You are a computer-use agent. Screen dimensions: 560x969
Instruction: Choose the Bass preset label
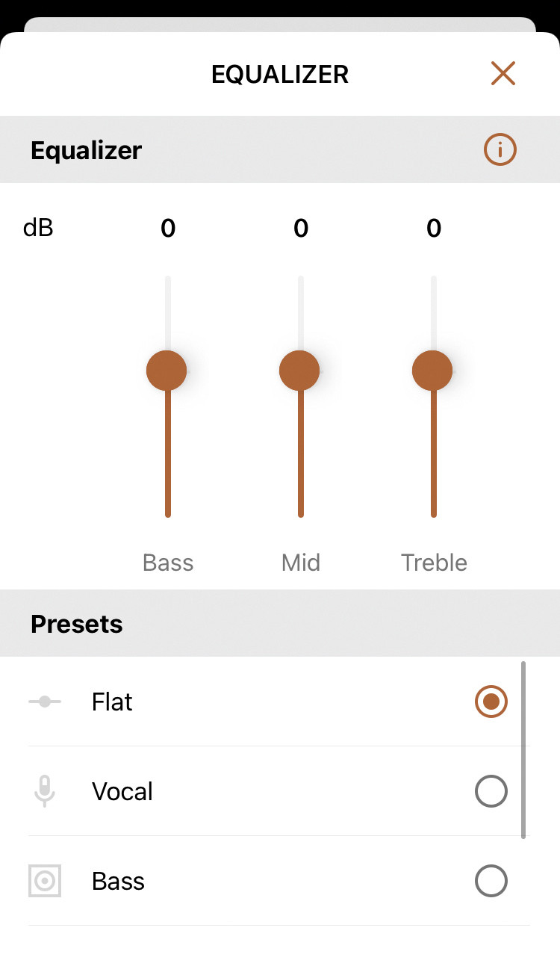[118, 882]
